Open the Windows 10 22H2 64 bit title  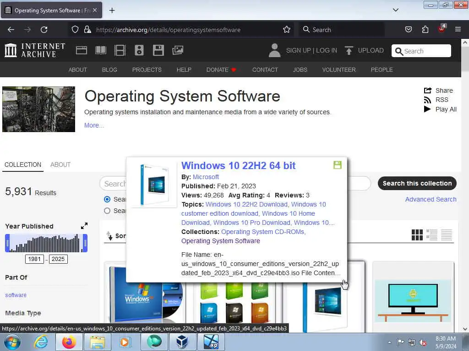[x=238, y=165]
